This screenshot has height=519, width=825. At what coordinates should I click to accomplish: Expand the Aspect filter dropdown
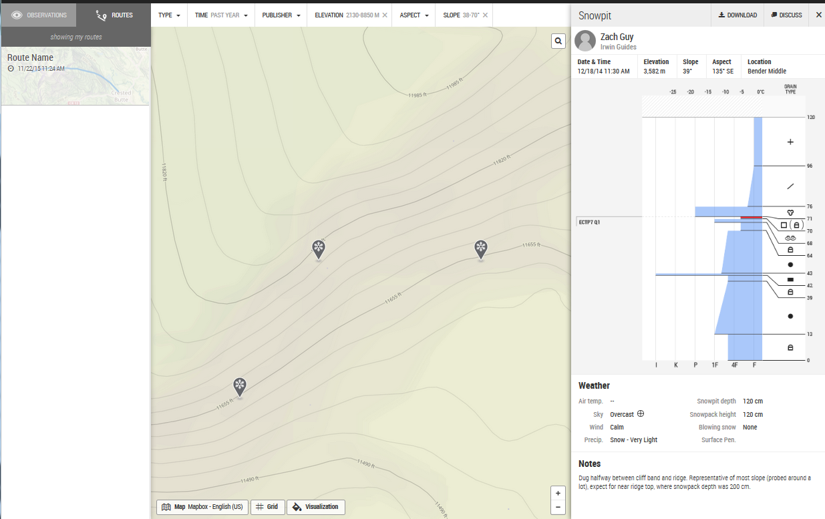click(x=414, y=15)
